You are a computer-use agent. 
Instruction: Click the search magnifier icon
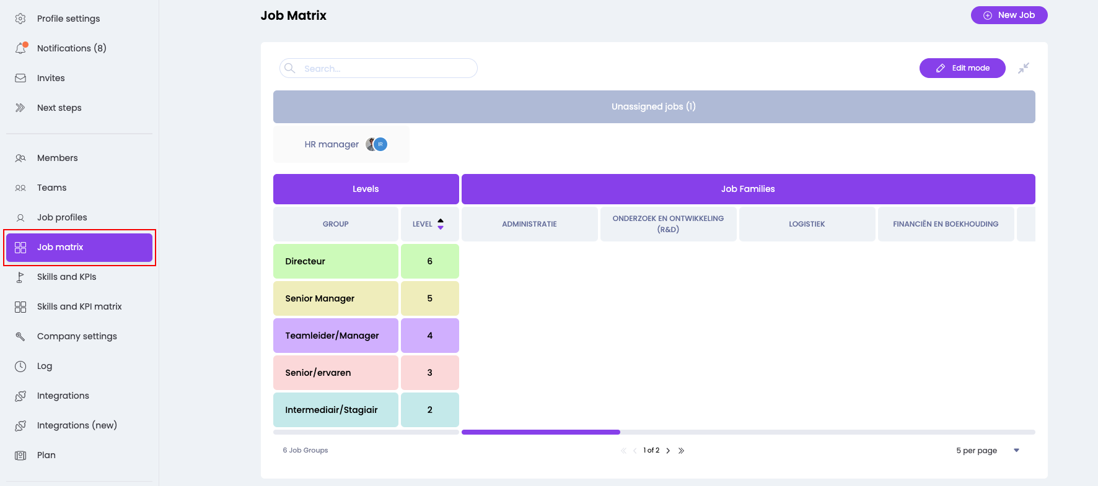(x=290, y=68)
